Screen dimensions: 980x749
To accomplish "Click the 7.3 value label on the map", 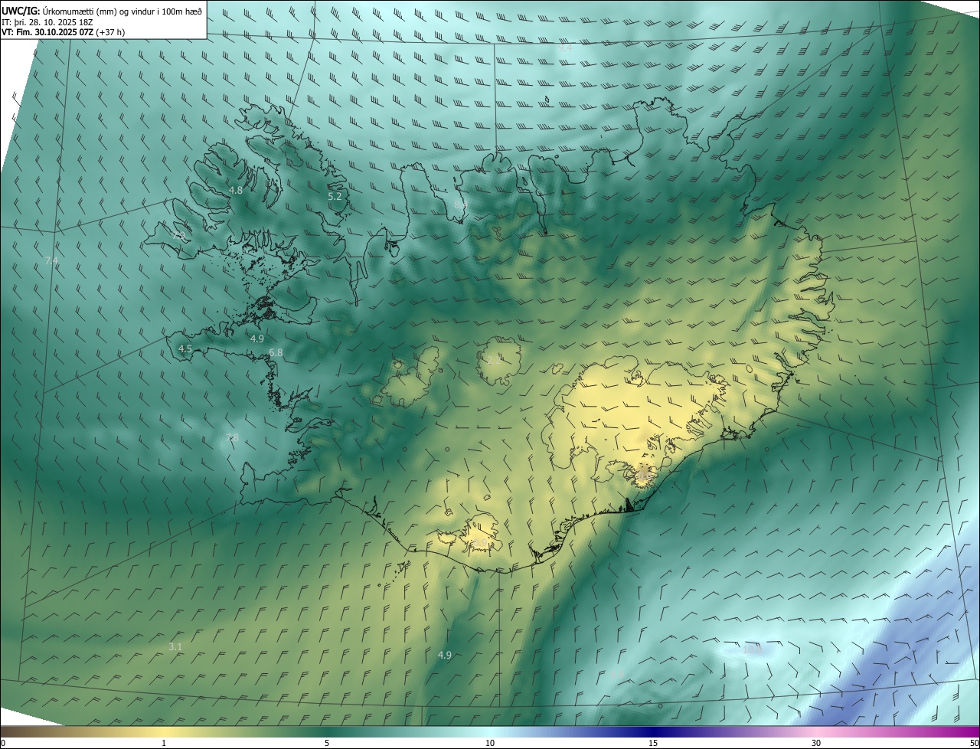I will [178, 235].
